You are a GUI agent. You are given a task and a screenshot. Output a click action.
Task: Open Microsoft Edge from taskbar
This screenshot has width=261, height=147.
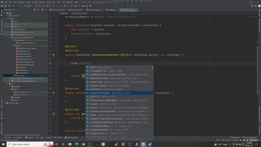[77, 144]
